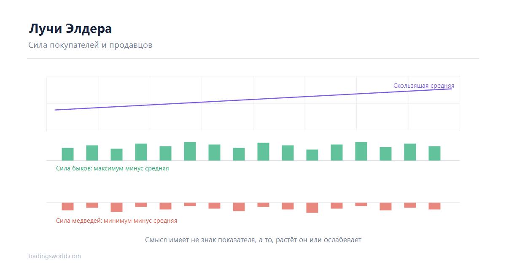This screenshot has width=506, height=270.
Task: Select the last red bear power bar
Action: click(434, 206)
